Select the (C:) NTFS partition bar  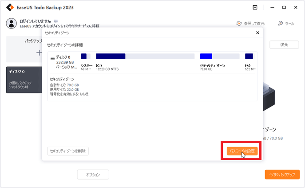click(145, 56)
